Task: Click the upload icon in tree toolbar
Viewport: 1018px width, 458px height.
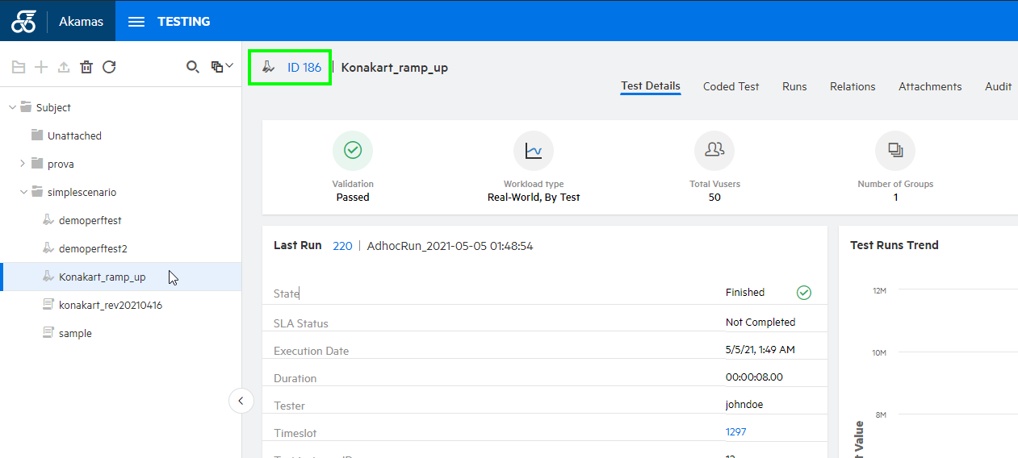Action: pos(64,67)
